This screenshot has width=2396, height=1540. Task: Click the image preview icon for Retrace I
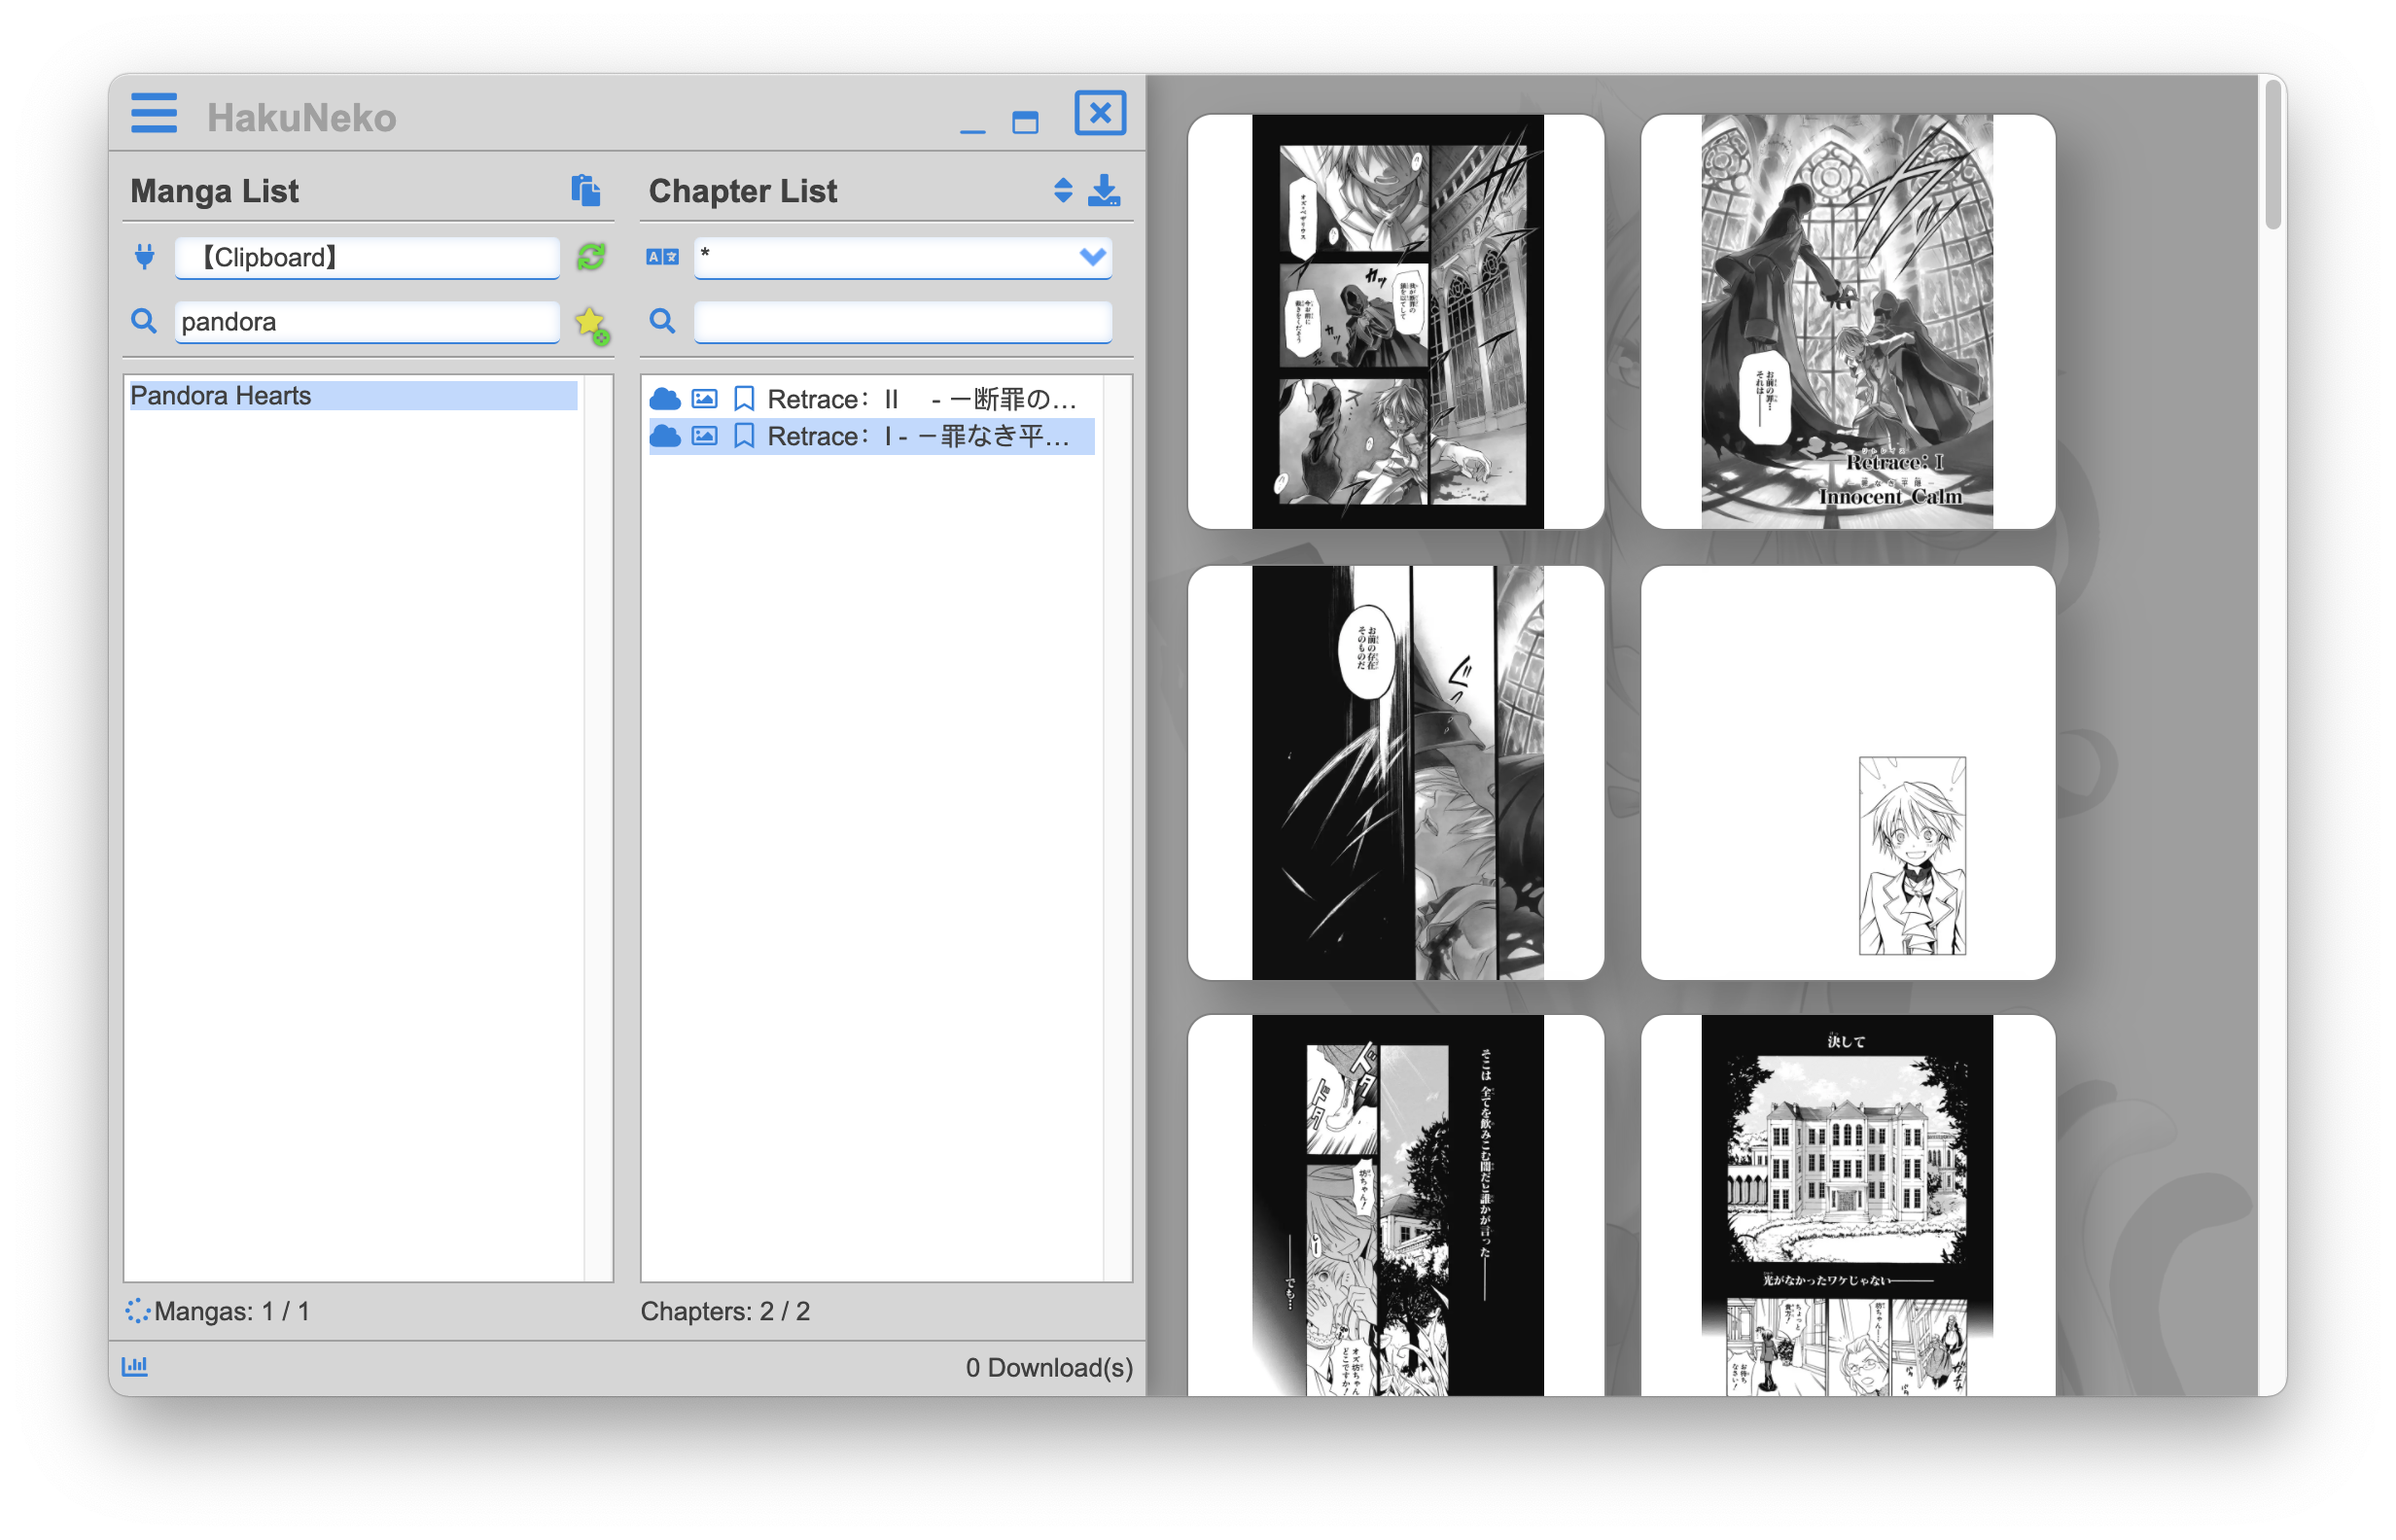click(x=704, y=436)
